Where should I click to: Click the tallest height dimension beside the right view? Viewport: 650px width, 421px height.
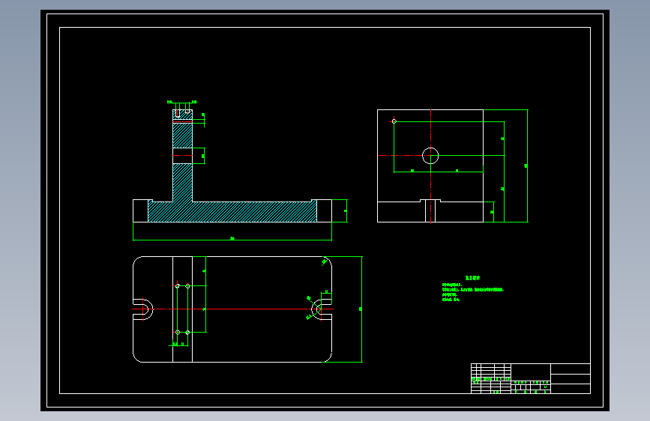[527, 166]
